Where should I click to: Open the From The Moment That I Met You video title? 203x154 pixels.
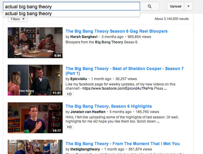(122, 144)
